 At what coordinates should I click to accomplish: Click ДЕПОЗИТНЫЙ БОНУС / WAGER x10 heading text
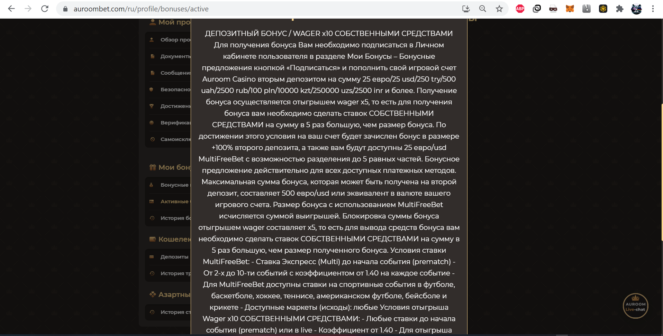pos(329,34)
